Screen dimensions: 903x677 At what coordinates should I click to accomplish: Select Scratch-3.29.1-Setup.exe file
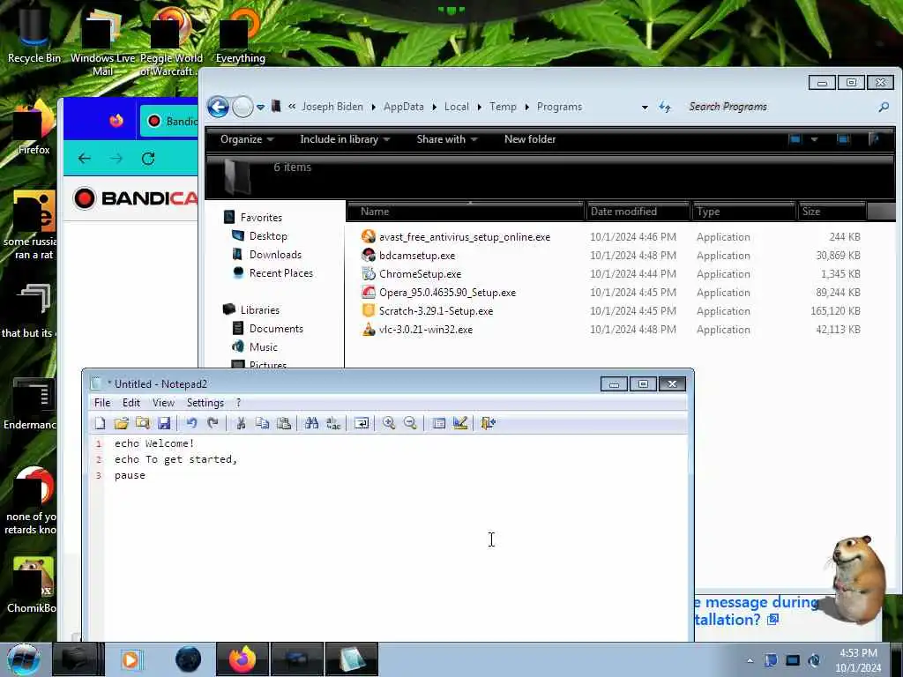pyautogui.click(x=436, y=311)
